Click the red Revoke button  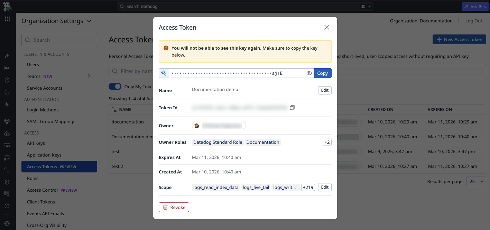[174, 207]
